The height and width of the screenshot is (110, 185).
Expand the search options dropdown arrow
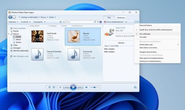pos(98,22)
